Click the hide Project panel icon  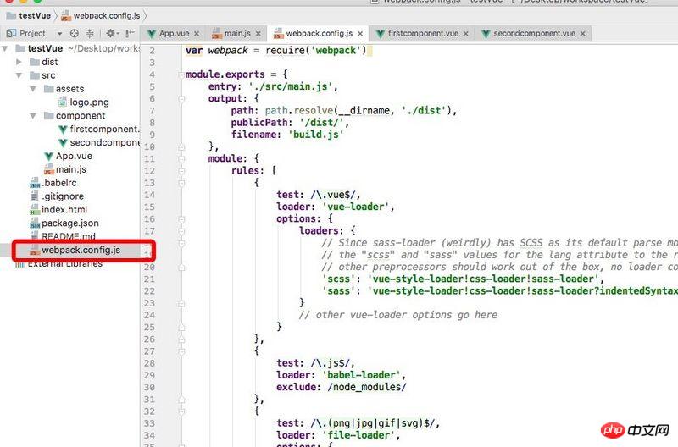pos(130,33)
